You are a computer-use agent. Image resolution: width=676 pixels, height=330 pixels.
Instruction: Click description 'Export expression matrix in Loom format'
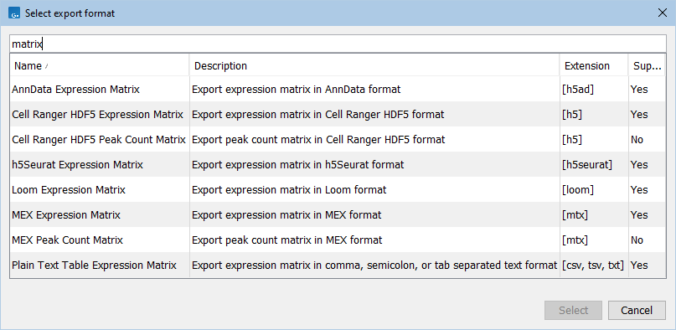coord(289,189)
